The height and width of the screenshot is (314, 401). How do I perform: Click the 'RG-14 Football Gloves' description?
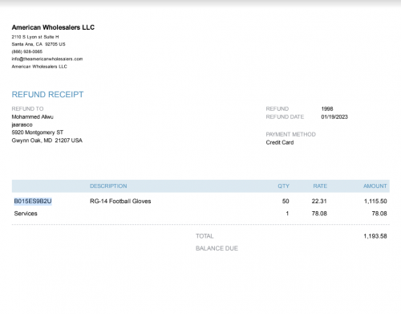click(120, 201)
